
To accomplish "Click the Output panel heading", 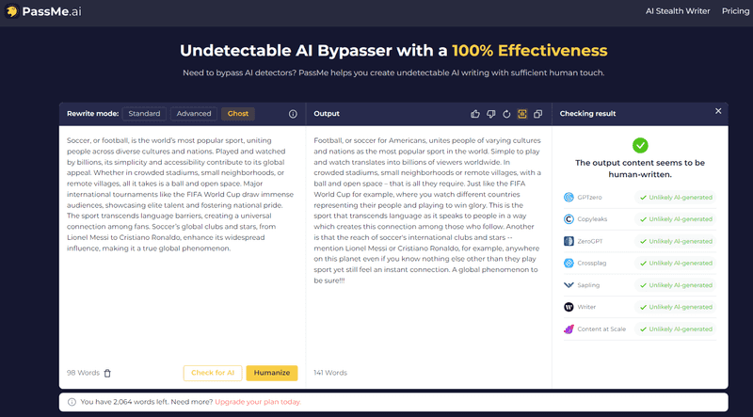I will pos(327,114).
